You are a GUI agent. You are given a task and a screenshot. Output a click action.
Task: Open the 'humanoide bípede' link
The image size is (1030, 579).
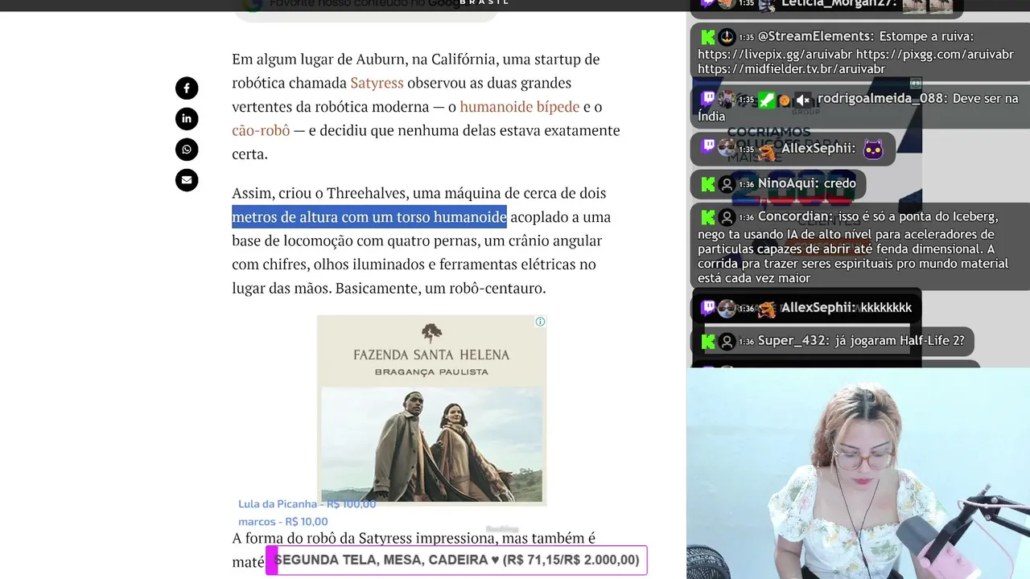point(520,107)
